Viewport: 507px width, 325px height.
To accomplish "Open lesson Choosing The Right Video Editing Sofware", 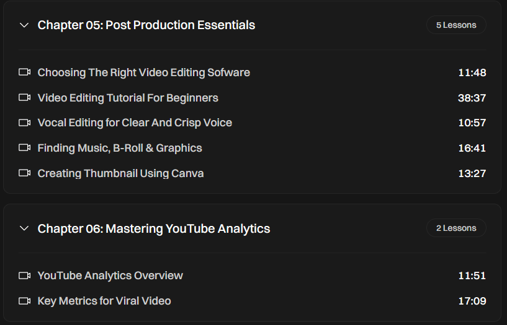I will click(144, 72).
